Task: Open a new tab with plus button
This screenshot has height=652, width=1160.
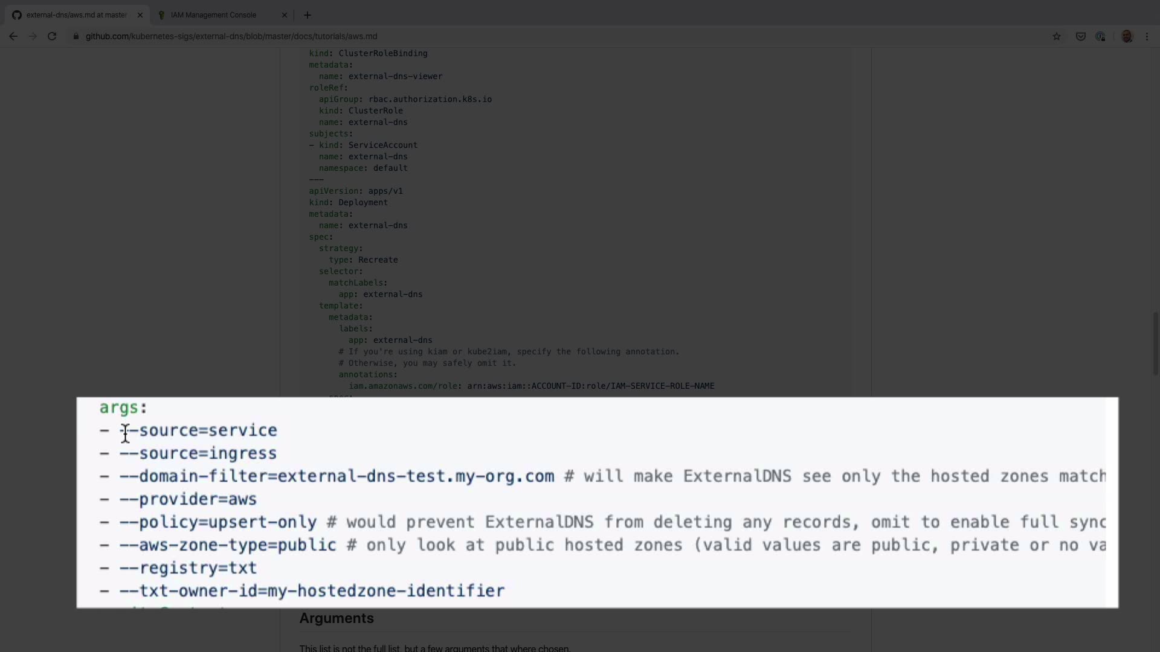Action: click(307, 15)
